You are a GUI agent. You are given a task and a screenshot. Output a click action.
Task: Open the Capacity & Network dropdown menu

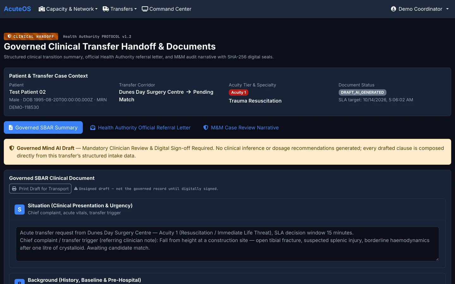68,9
